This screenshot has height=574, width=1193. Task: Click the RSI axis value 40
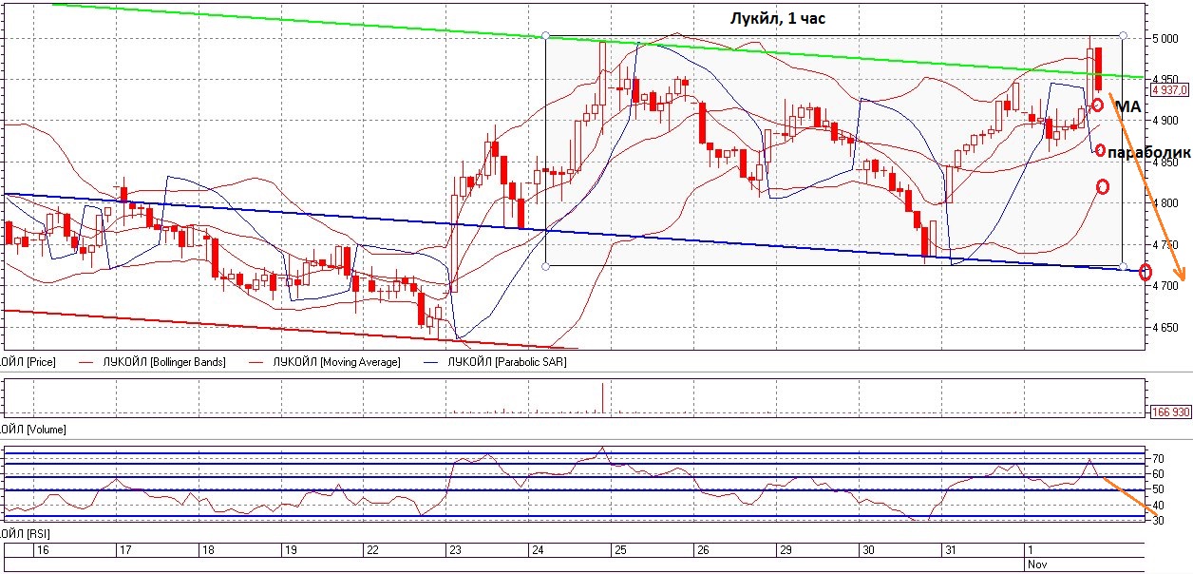[1158, 504]
